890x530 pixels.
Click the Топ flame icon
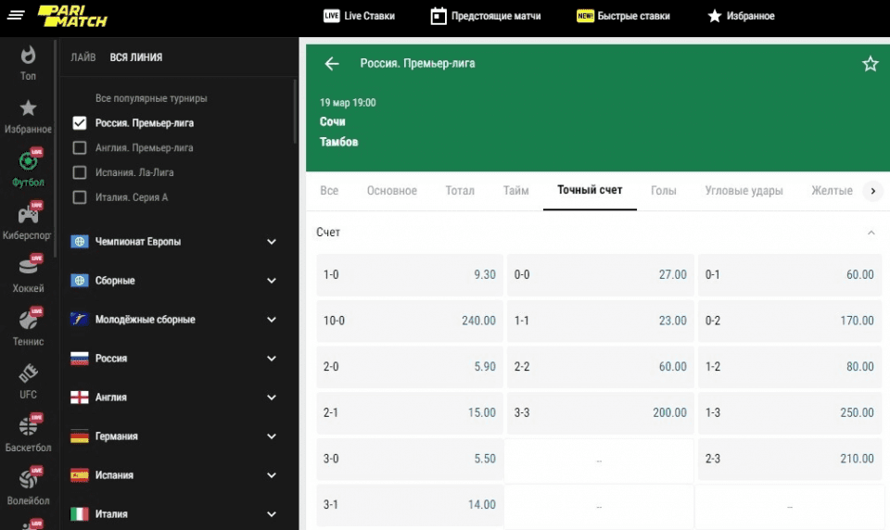tap(28, 56)
